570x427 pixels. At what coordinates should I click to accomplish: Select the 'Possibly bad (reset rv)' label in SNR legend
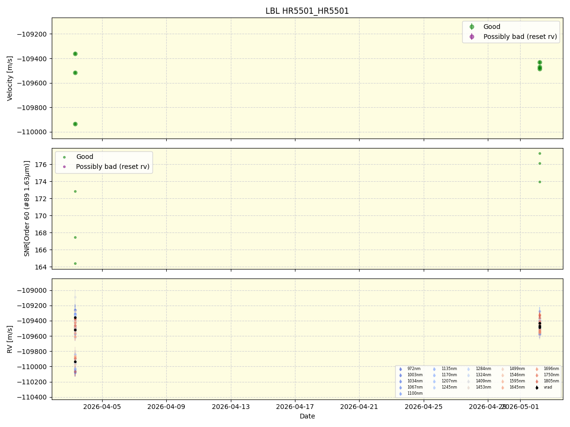click(113, 167)
